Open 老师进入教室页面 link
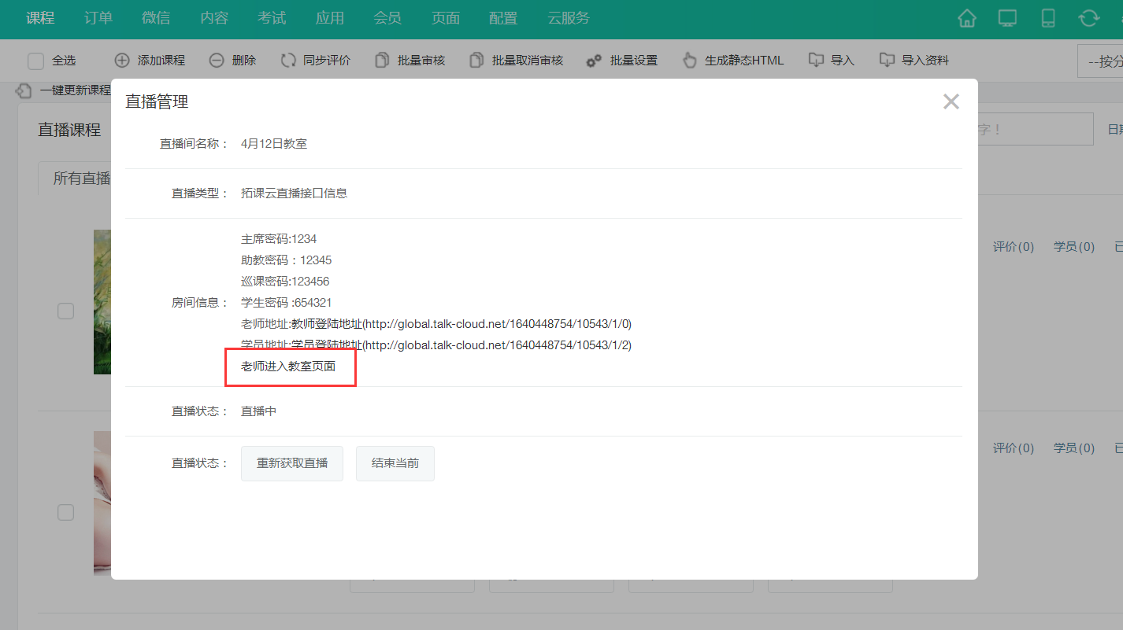The height and width of the screenshot is (630, 1123). pos(288,367)
